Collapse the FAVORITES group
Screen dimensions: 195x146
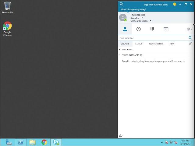pyautogui.click(x=120, y=49)
